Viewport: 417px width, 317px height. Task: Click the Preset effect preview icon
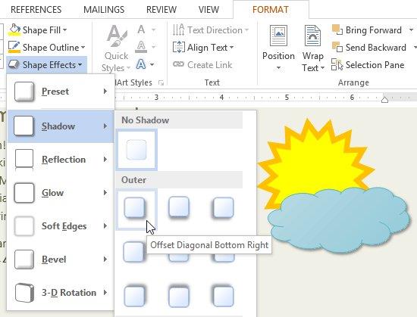(24, 92)
